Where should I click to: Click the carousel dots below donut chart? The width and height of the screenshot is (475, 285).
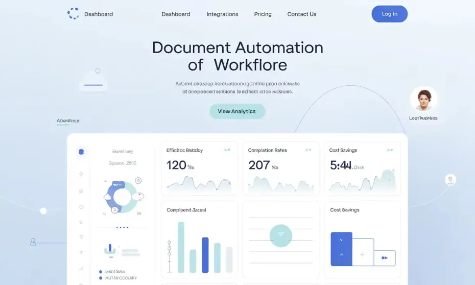pos(122,227)
